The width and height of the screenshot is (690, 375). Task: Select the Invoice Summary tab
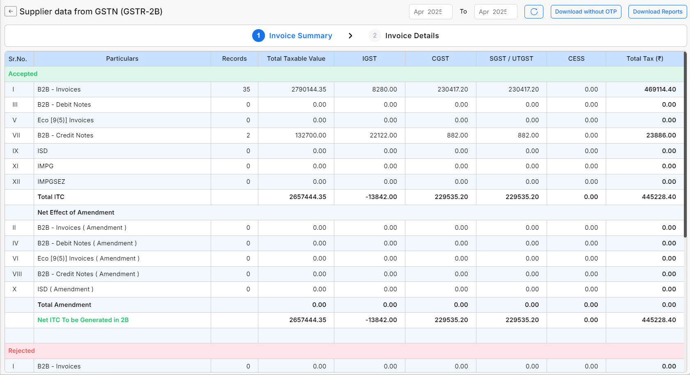[300, 36]
